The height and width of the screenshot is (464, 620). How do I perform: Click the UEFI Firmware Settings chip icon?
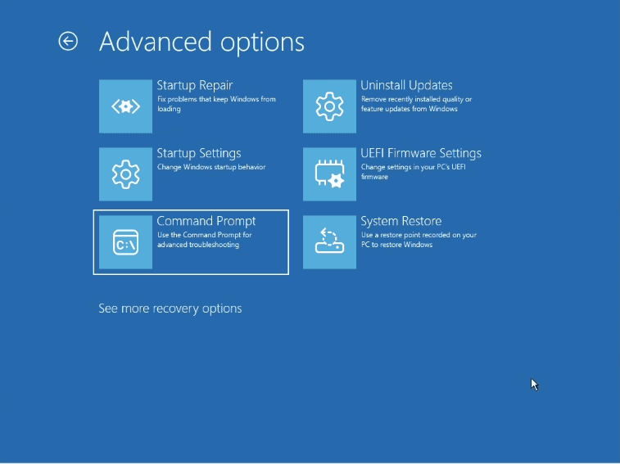tap(329, 174)
